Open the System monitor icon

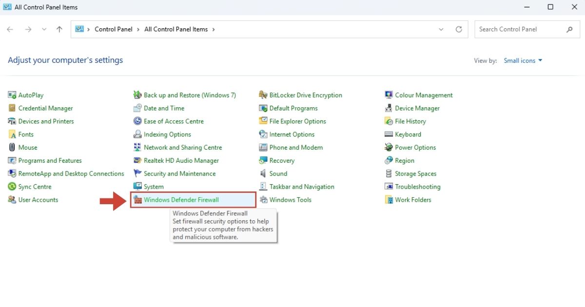[x=137, y=187]
